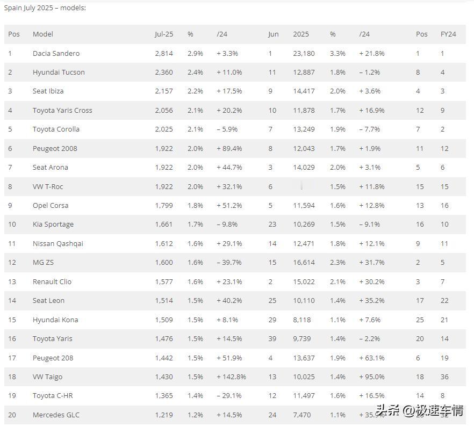Select the MG ZS model entry
474x427 pixels.
43,262
